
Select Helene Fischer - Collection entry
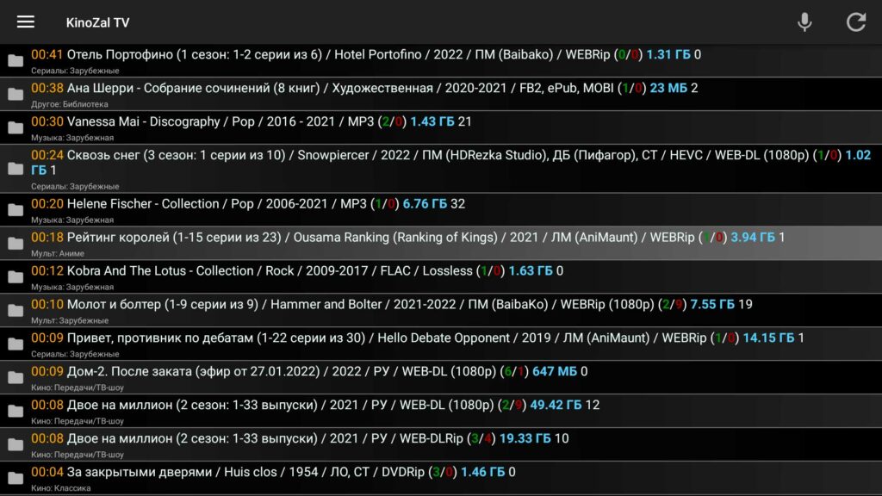441,210
